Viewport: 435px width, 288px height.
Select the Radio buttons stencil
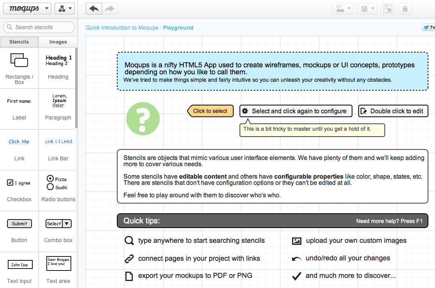(x=58, y=191)
